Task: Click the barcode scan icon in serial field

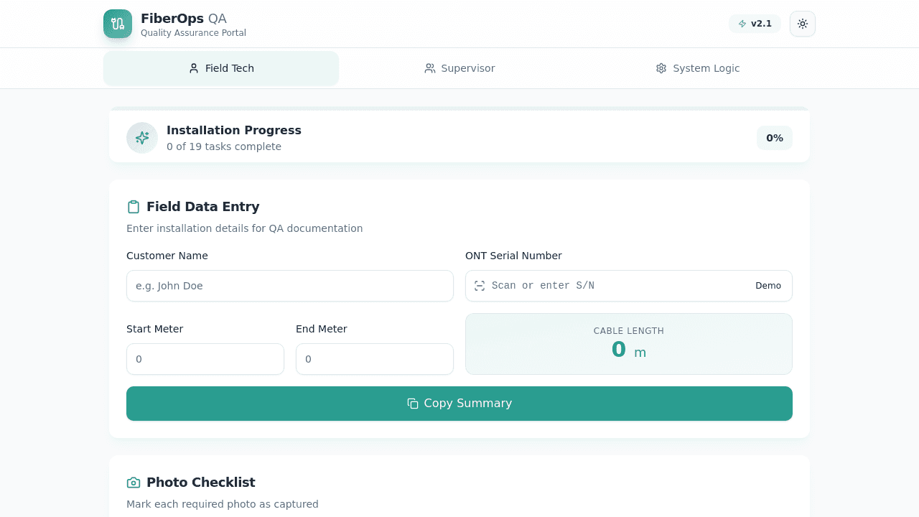Action: point(480,285)
